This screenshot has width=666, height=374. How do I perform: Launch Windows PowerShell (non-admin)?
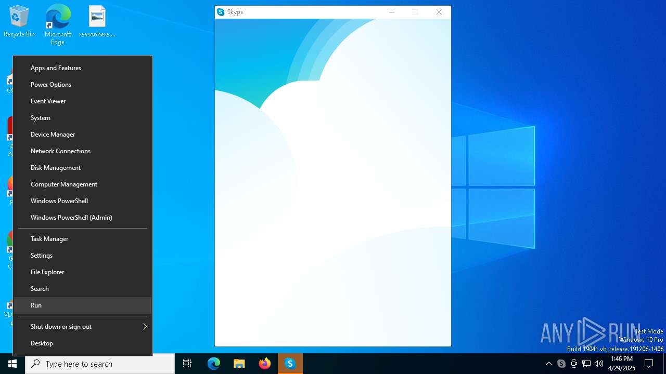pyautogui.click(x=83, y=201)
